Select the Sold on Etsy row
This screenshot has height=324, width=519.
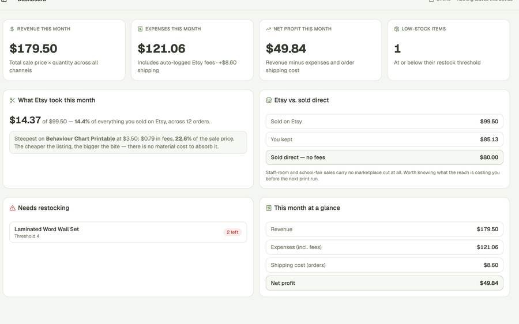pyautogui.click(x=384, y=122)
